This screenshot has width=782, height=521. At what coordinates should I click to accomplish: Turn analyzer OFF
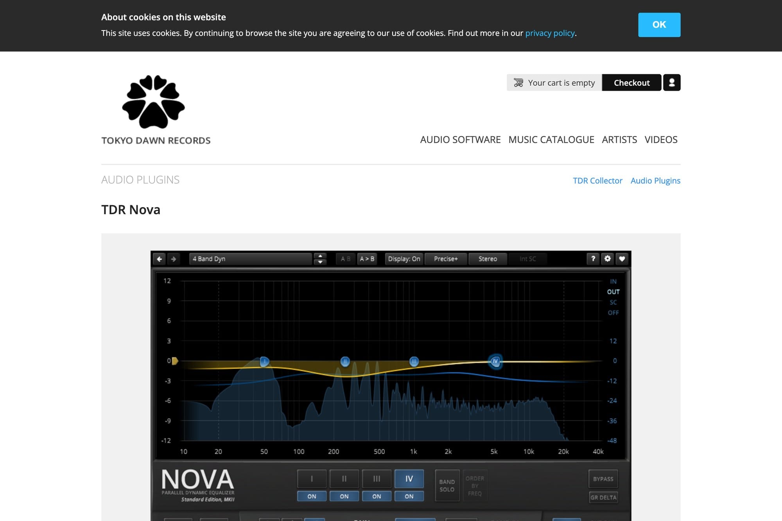(613, 313)
